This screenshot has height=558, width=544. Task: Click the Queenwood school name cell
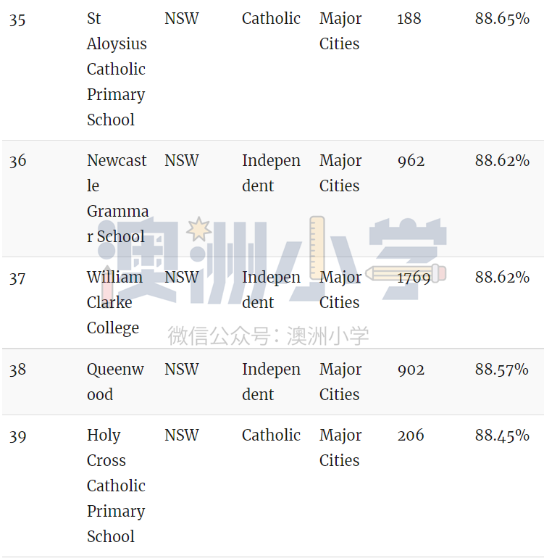[115, 382]
